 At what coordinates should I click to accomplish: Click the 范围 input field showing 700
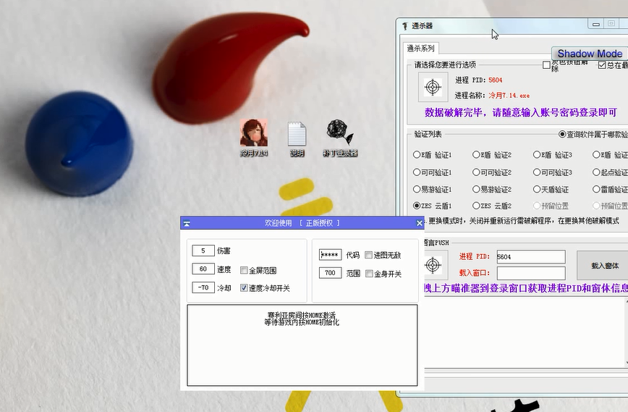[x=331, y=273]
